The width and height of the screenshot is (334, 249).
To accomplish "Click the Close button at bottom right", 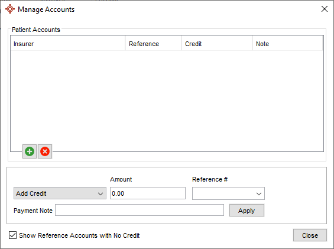I will coord(310,235).
